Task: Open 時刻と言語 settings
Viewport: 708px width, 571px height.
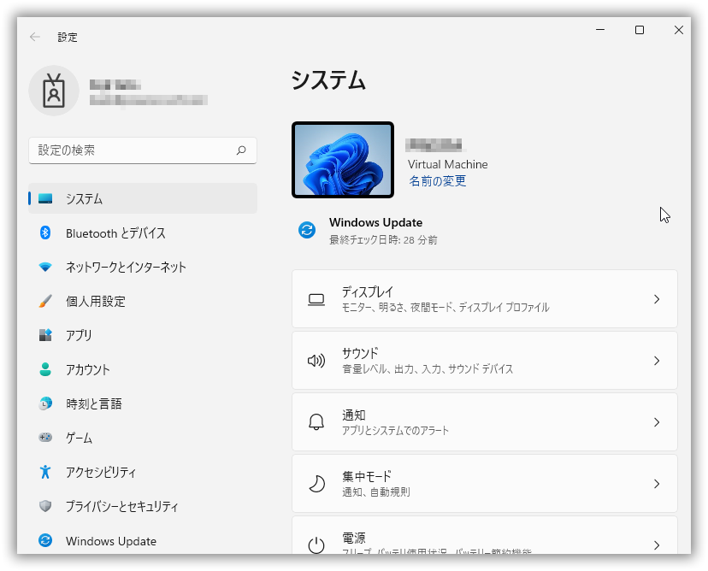Action: click(143, 403)
